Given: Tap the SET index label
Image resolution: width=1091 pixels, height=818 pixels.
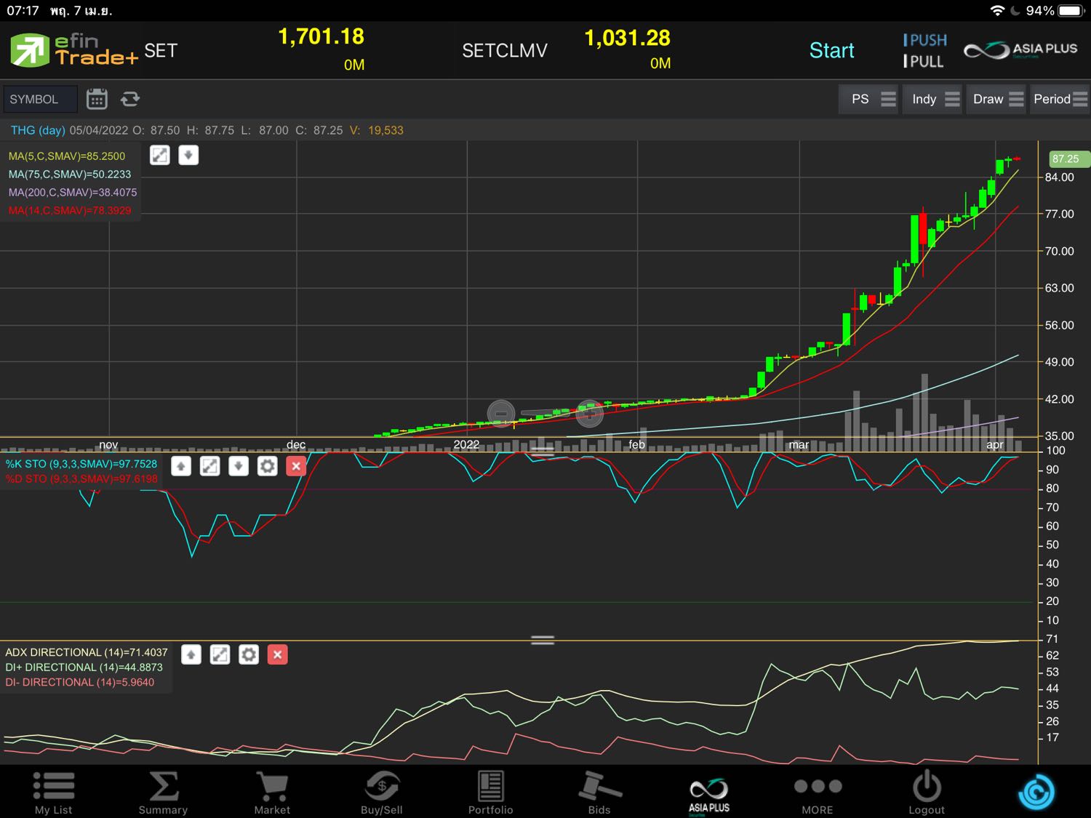Looking at the screenshot, I should coord(161,50).
